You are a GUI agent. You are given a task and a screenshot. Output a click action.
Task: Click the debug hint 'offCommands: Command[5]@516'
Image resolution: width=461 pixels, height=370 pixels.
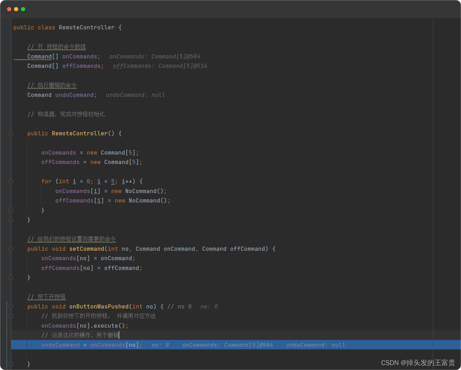pos(160,66)
